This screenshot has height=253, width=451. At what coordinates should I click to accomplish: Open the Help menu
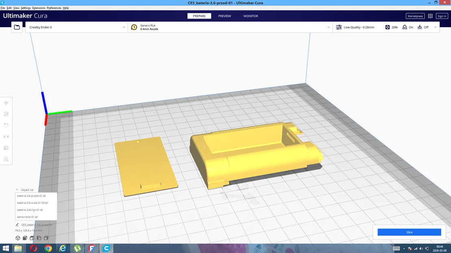click(x=66, y=8)
